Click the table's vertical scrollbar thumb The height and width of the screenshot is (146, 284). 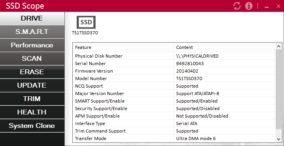click(x=278, y=89)
